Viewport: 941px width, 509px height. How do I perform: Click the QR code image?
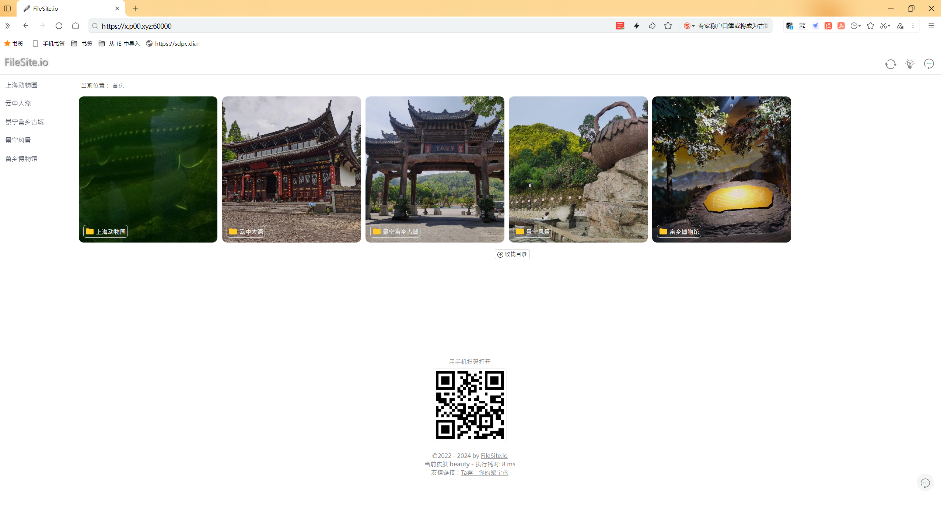click(x=470, y=405)
